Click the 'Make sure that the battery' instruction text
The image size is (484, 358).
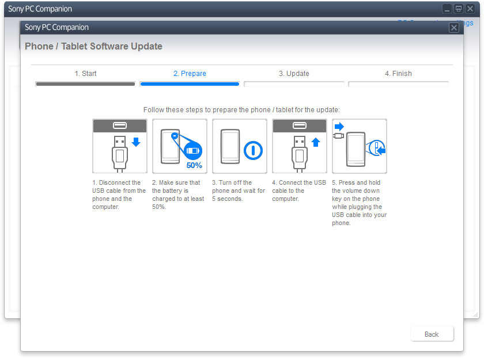178,195
